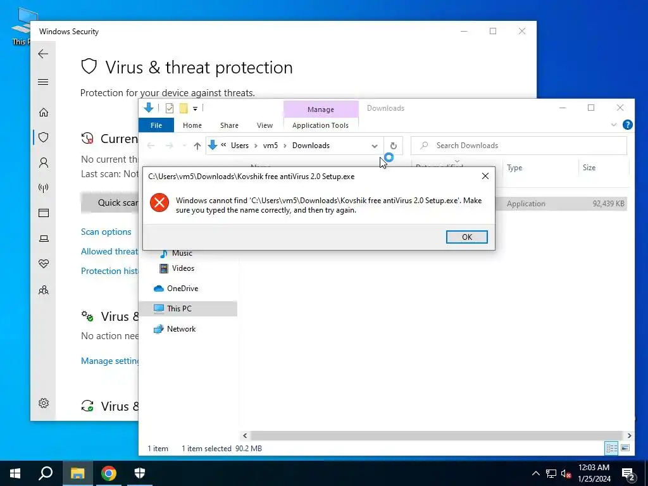Select Network in the navigation pane
This screenshot has height=486, width=648.
pyautogui.click(x=175, y=329)
